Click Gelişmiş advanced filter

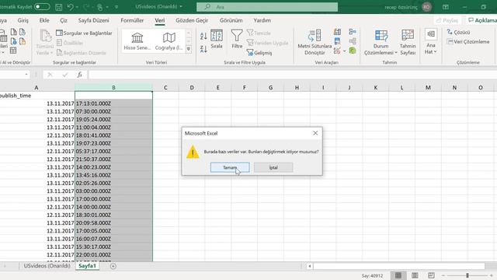[x=259, y=53]
